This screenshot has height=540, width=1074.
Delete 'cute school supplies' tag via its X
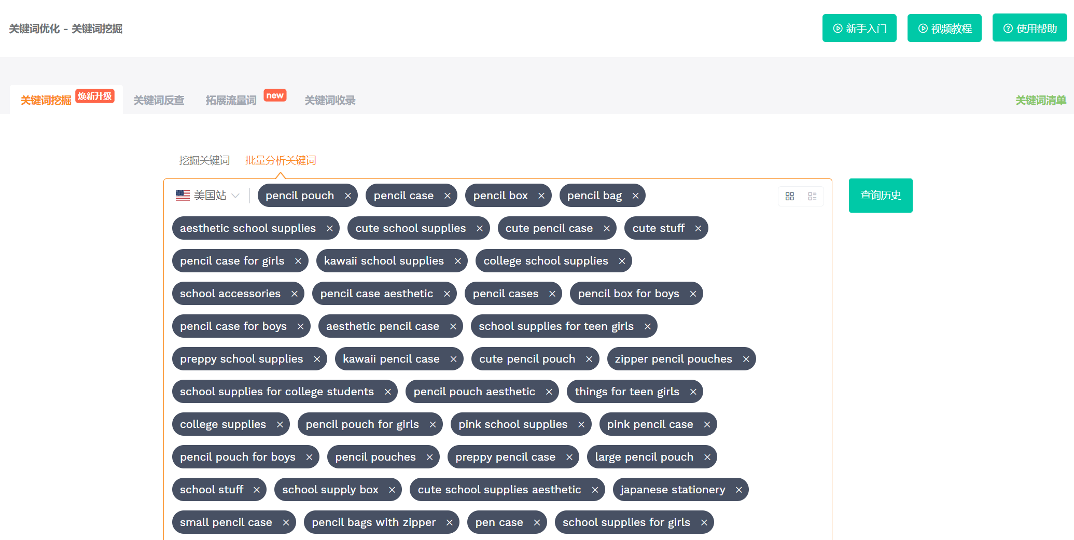[480, 229]
